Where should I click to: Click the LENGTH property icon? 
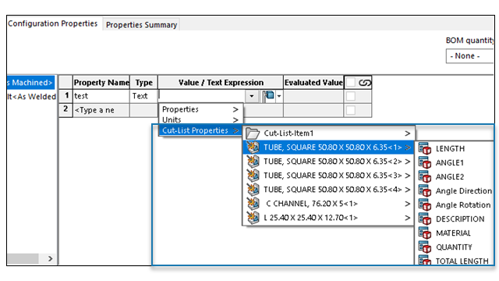pos(425,148)
